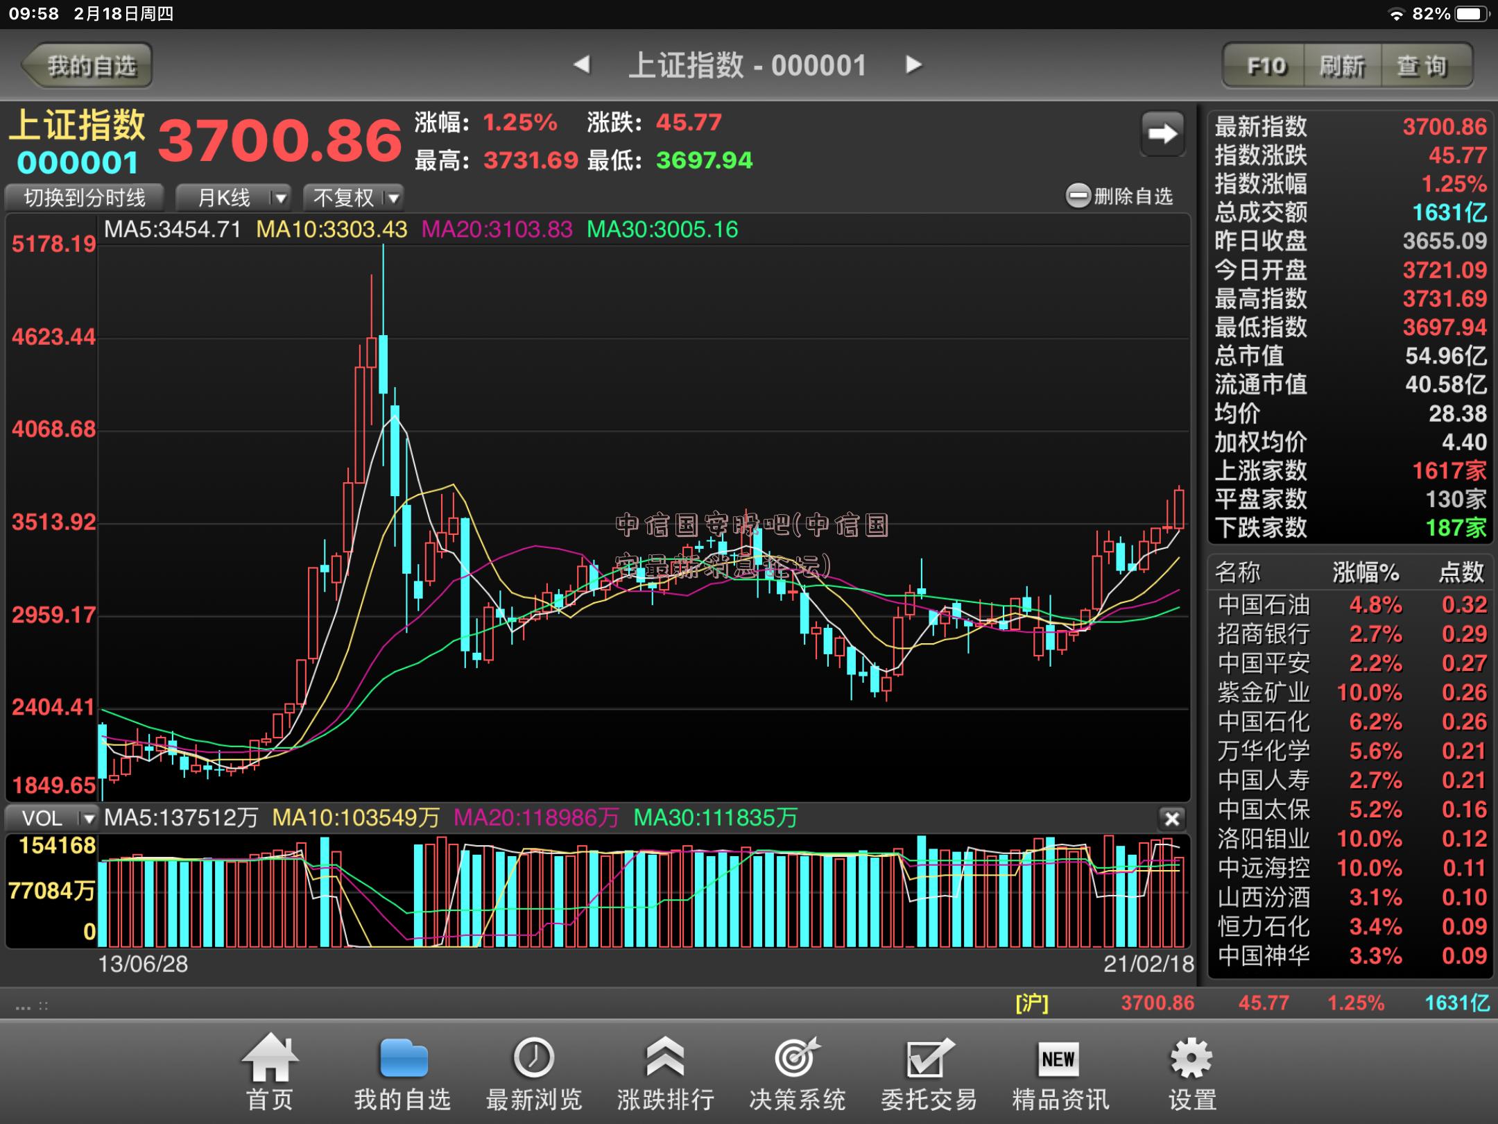The height and width of the screenshot is (1124, 1498).
Task: Select 洛阳钼业 row in stock list
Action: (x=1351, y=839)
